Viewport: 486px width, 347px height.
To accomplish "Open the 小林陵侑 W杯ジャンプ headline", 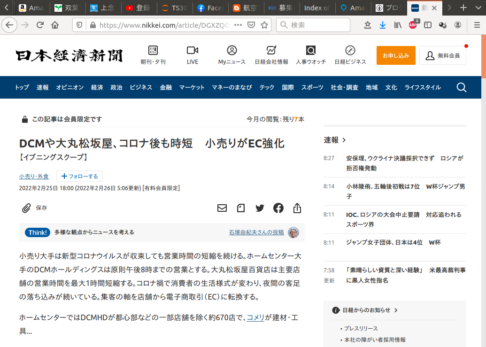I will [x=405, y=191].
